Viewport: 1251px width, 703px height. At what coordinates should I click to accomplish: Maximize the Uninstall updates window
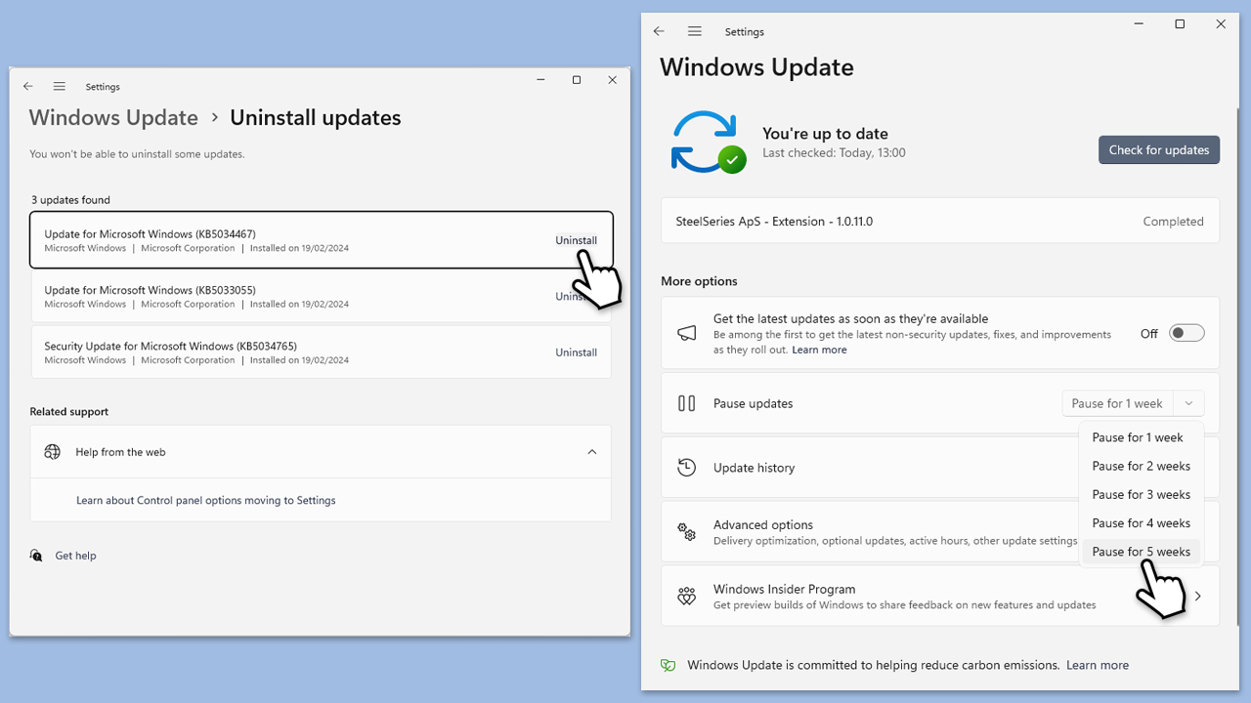577,80
